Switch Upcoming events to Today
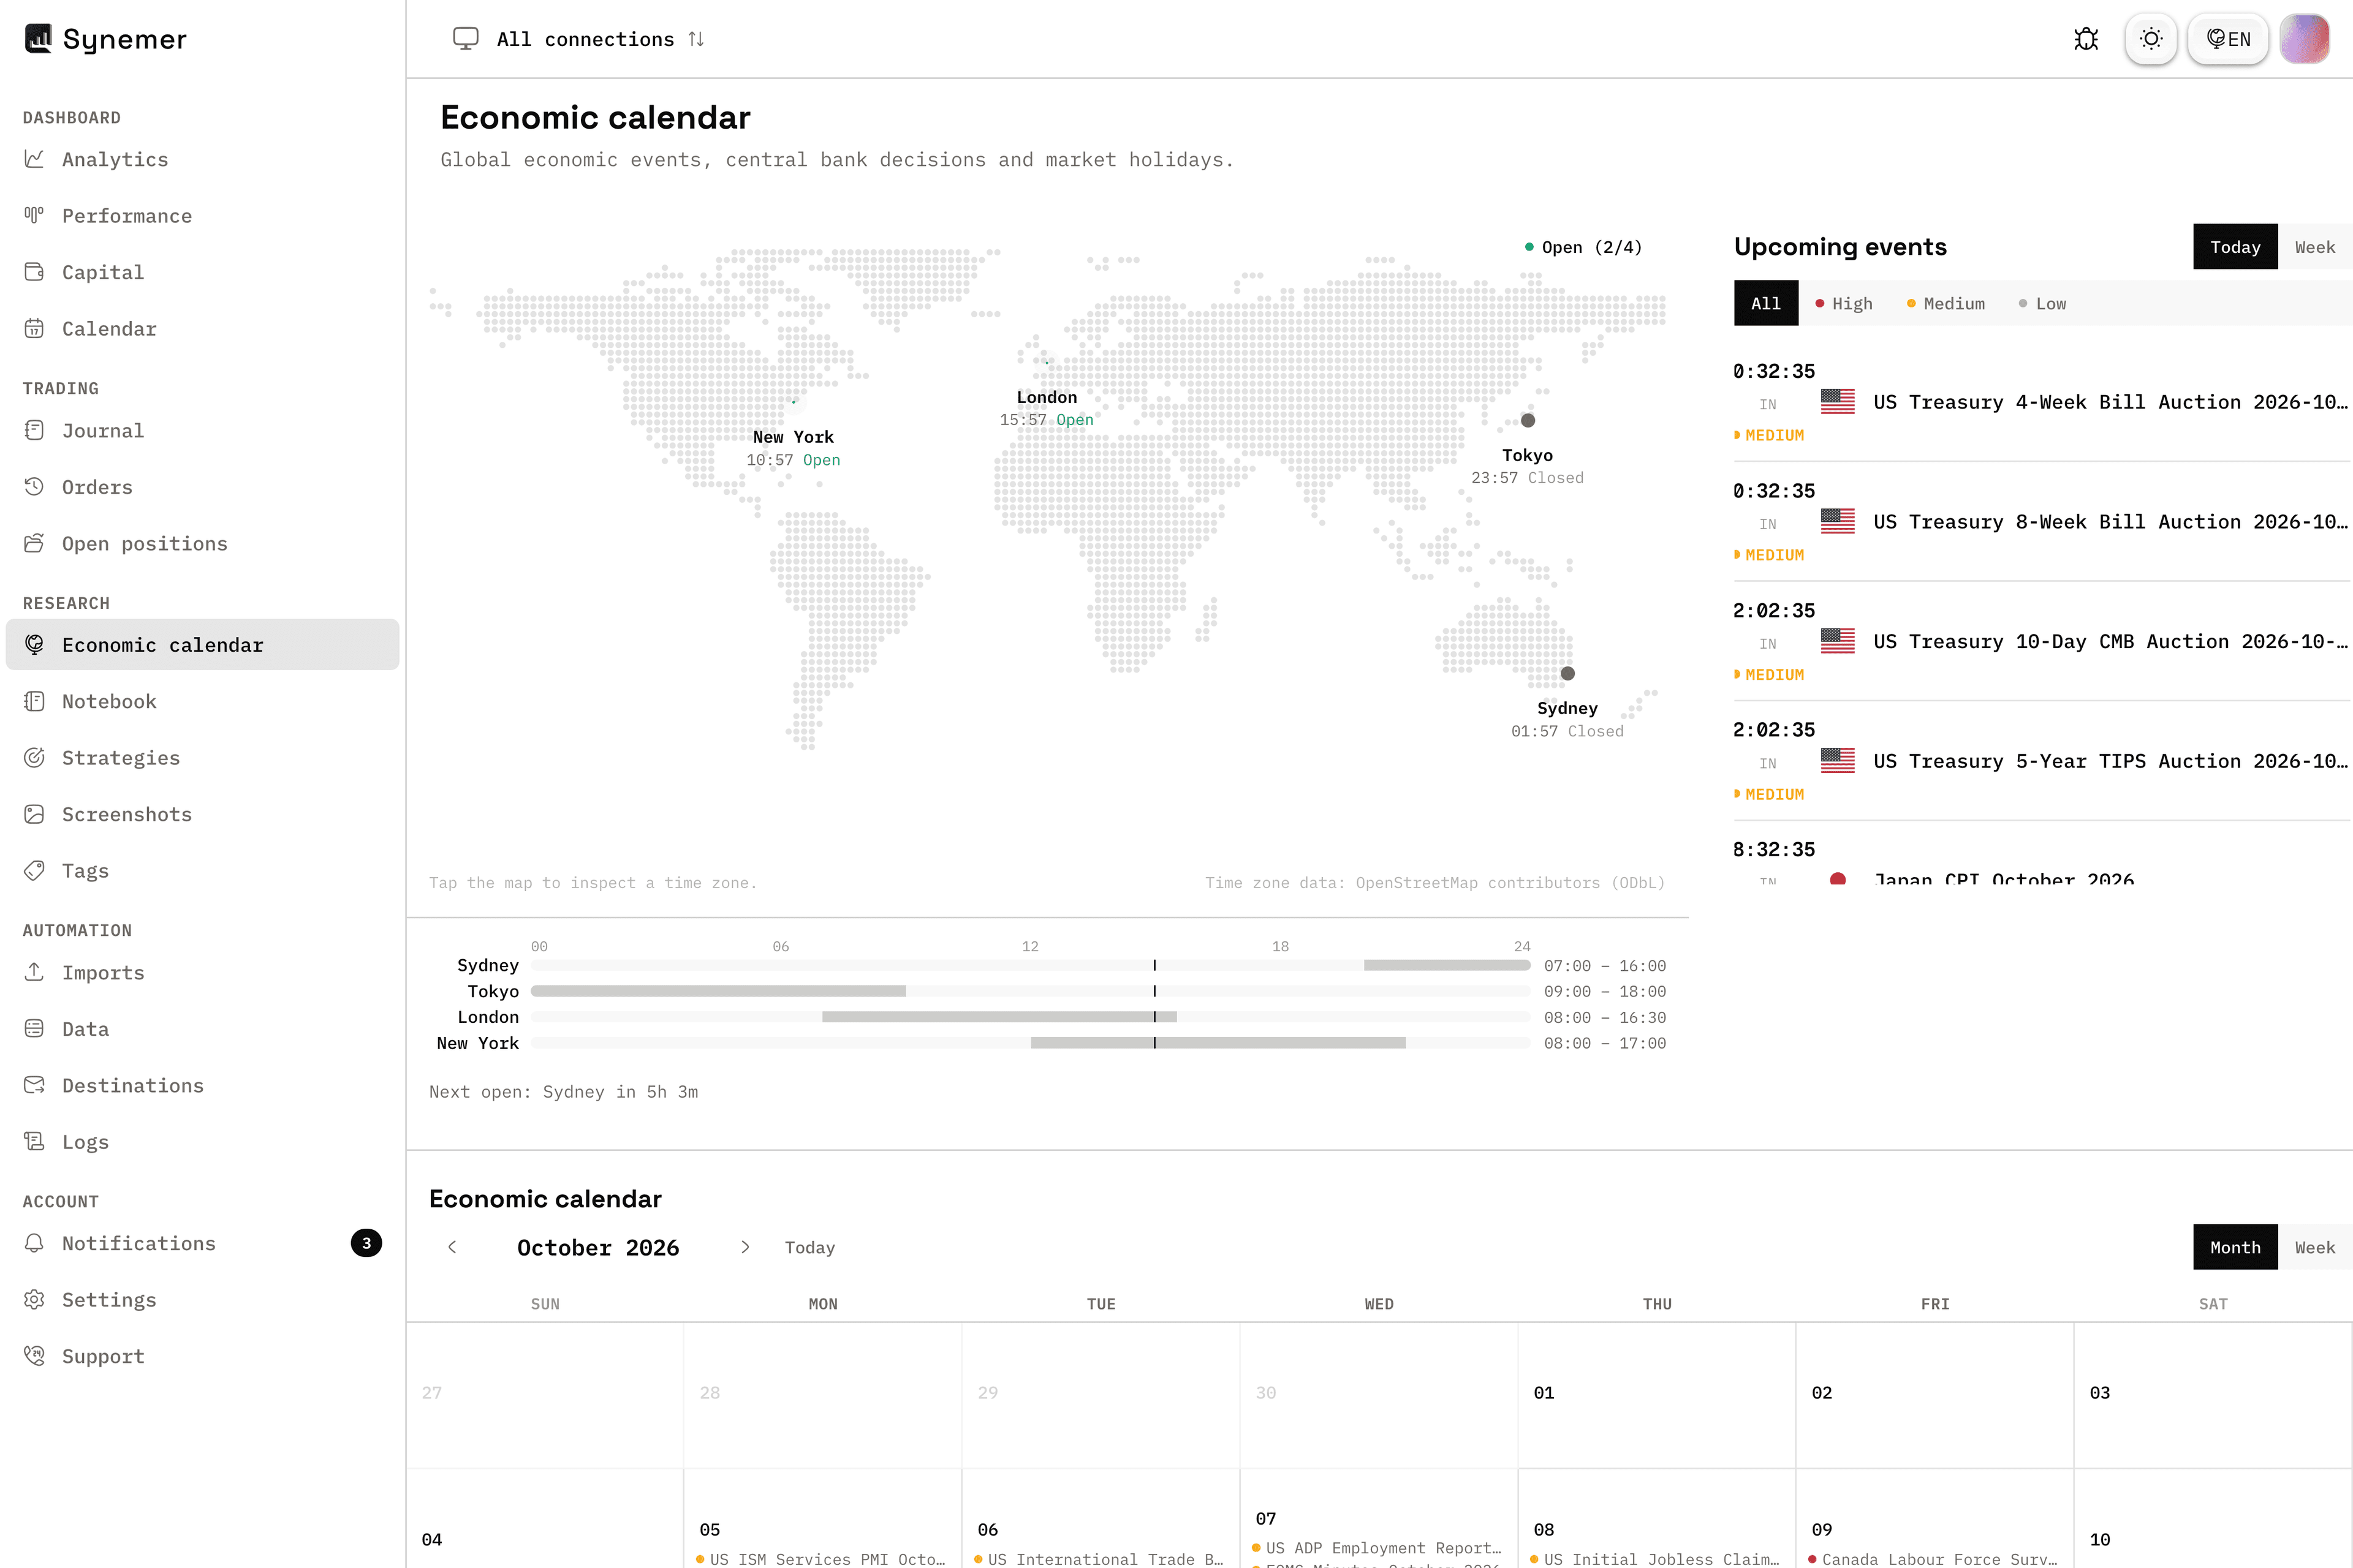This screenshot has width=2353, height=1568. pyautogui.click(x=2235, y=247)
